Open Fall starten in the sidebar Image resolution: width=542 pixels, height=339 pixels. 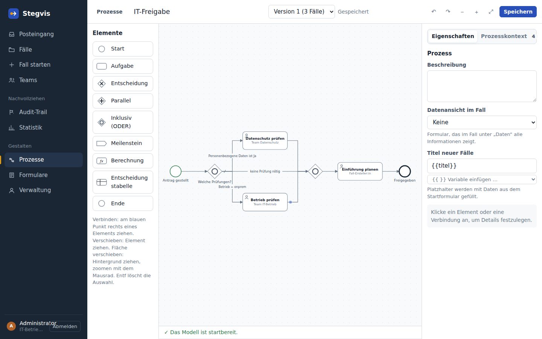tap(44, 65)
